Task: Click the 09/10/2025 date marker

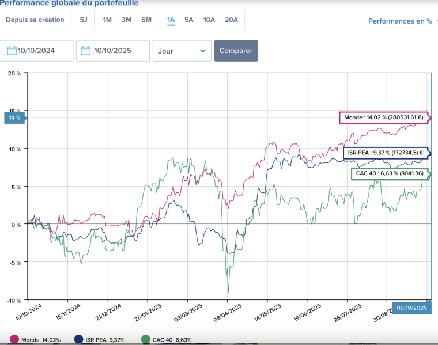Action: [x=411, y=308]
